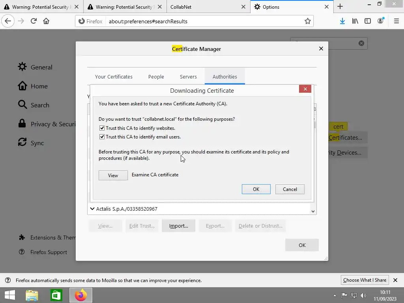Open Action Center flag in tray
The image size is (404, 303).
[x=344, y=295]
